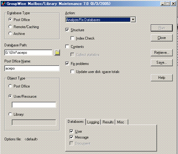The width and height of the screenshot is (178, 154).
Task: Click the GroupWise title bar application icon
Action: tap(3, 4)
